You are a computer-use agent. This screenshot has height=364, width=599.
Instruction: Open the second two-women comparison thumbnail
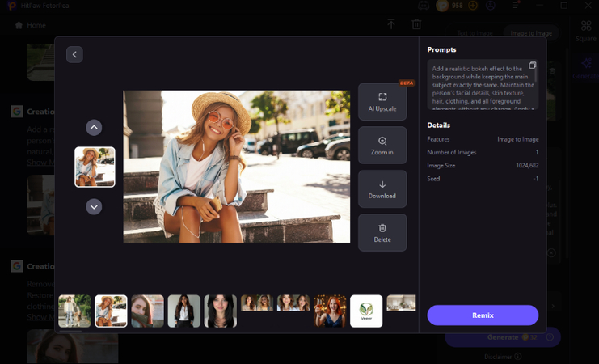293,303
